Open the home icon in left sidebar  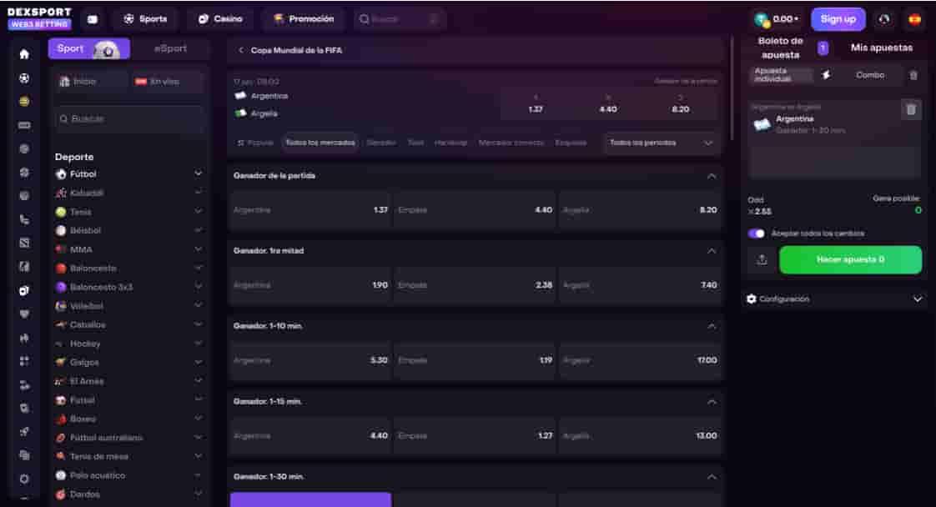coord(24,54)
